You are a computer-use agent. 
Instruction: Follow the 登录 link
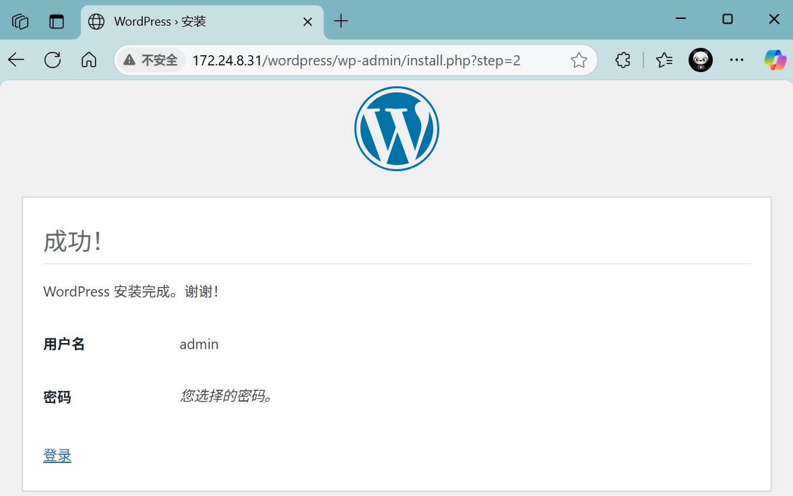(57, 456)
